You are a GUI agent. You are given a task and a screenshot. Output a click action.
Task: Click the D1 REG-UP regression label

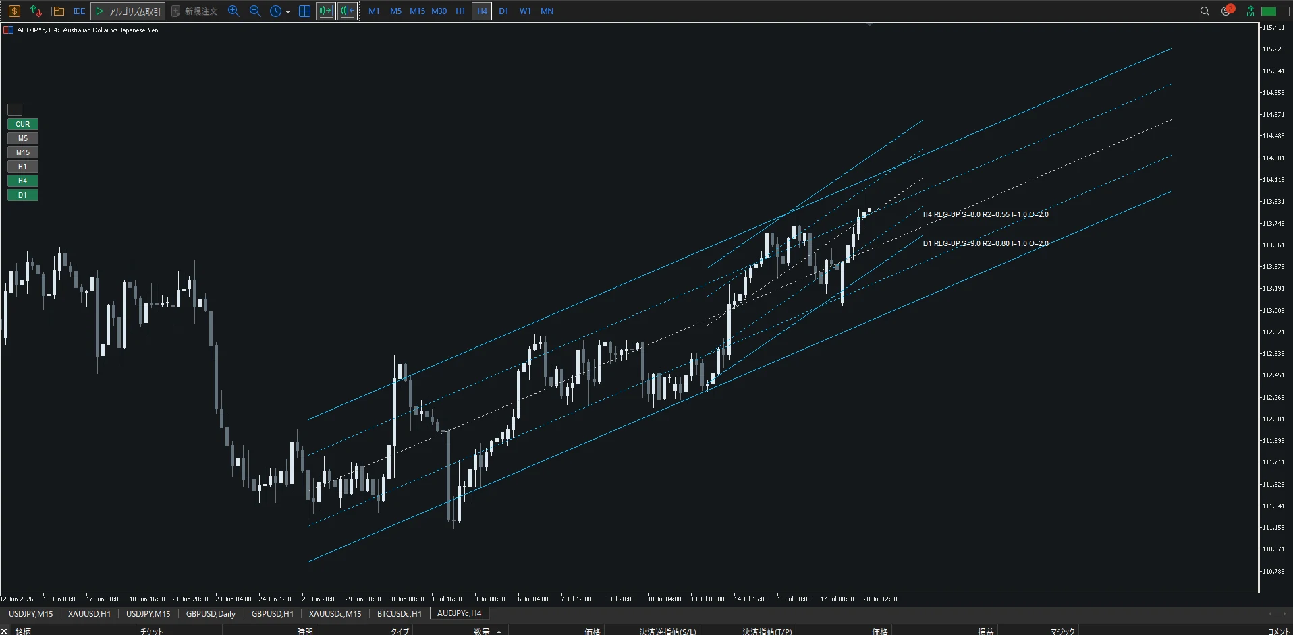coord(986,243)
